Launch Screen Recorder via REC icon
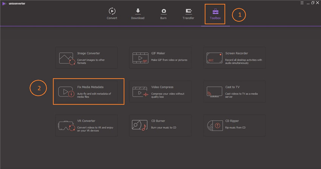This screenshot has height=169, width=321. pos(214,58)
